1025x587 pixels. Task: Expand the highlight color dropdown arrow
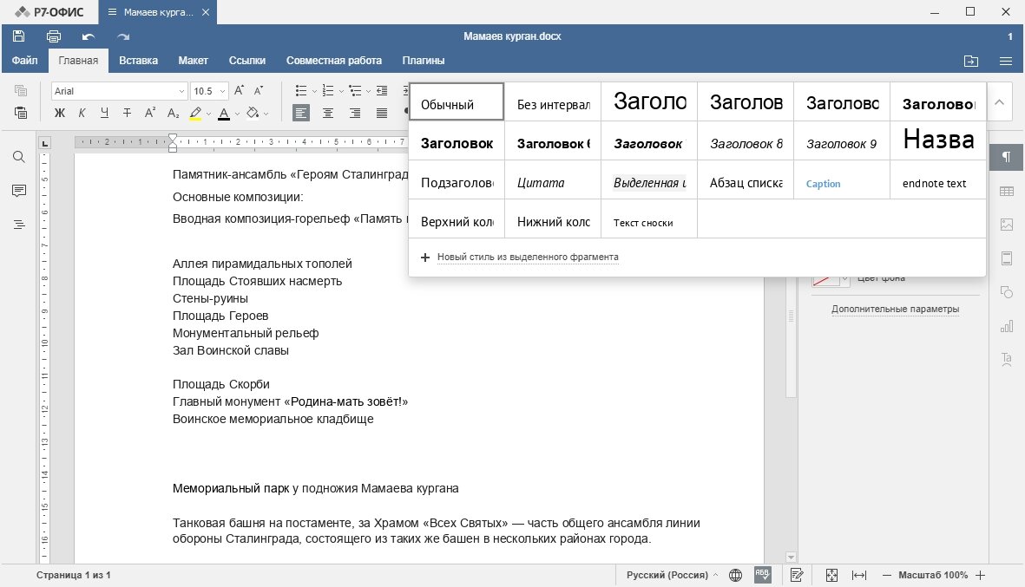pos(208,114)
